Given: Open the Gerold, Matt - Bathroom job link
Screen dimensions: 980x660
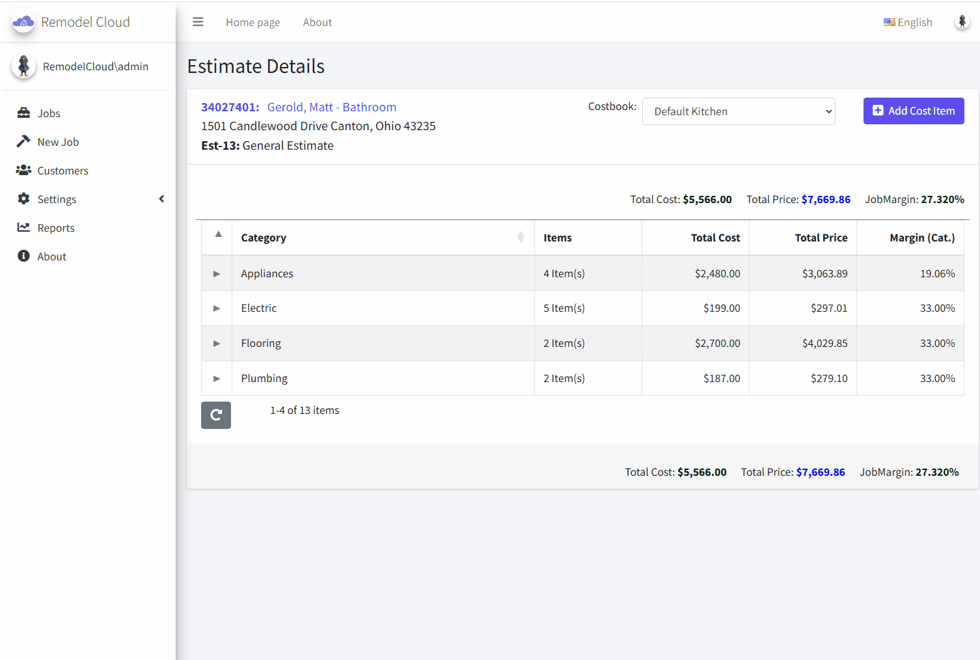Looking at the screenshot, I should pos(331,107).
